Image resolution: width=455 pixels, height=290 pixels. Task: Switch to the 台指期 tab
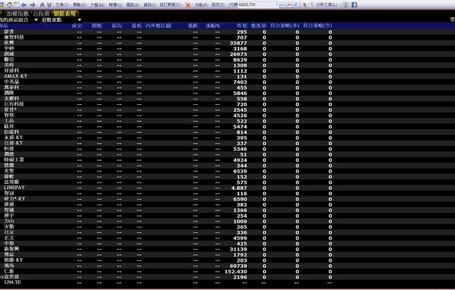click(41, 13)
